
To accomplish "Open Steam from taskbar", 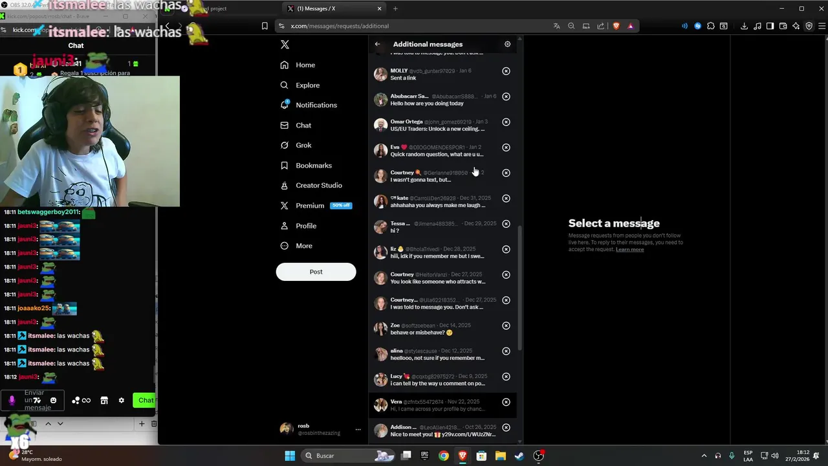I will point(519,456).
